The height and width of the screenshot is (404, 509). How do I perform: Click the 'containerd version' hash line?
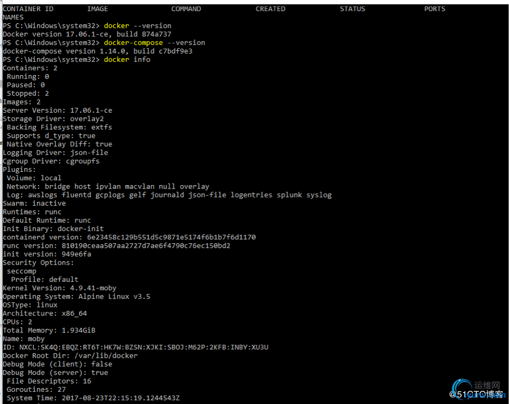point(129,237)
